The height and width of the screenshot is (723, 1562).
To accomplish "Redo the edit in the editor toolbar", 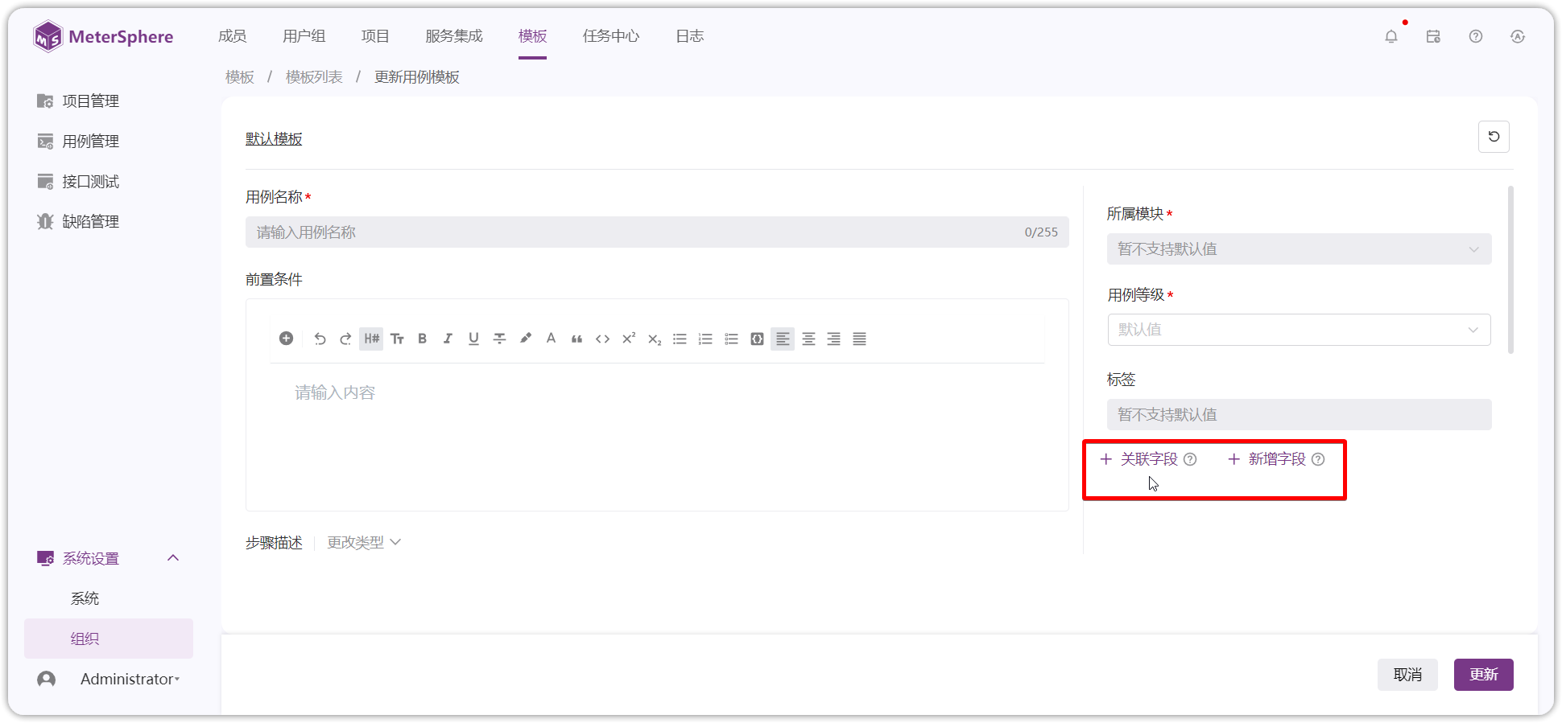I will (x=345, y=339).
